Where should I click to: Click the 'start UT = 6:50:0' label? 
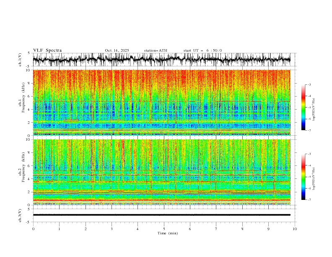pos(202,50)
